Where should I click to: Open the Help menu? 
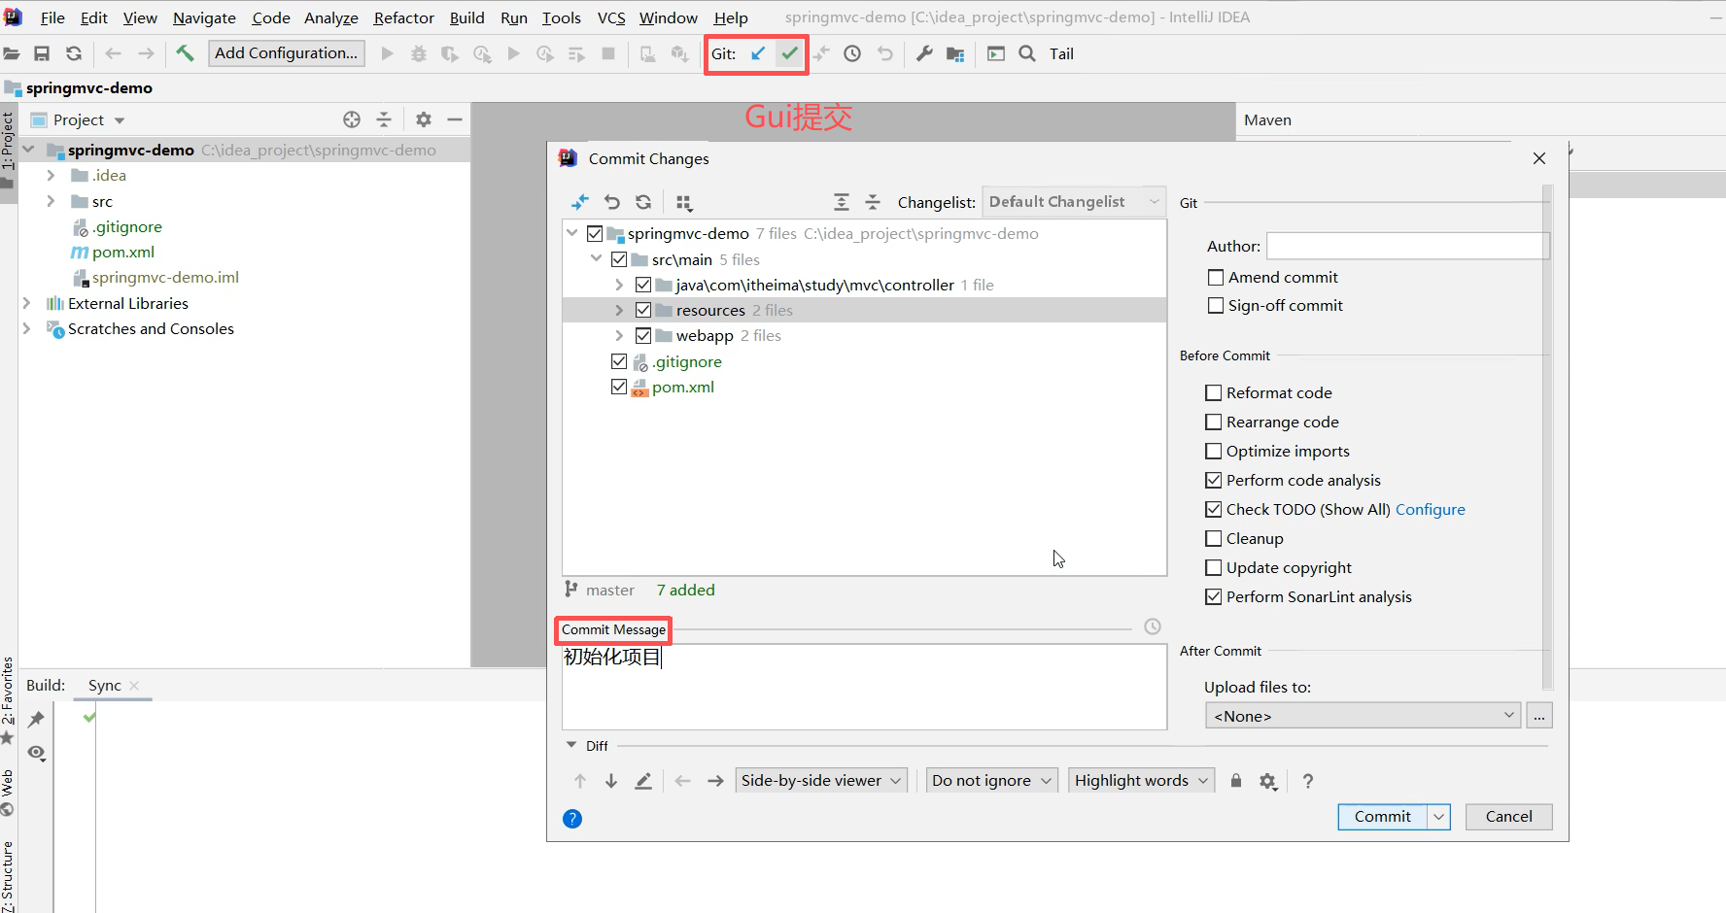point(731,17)
